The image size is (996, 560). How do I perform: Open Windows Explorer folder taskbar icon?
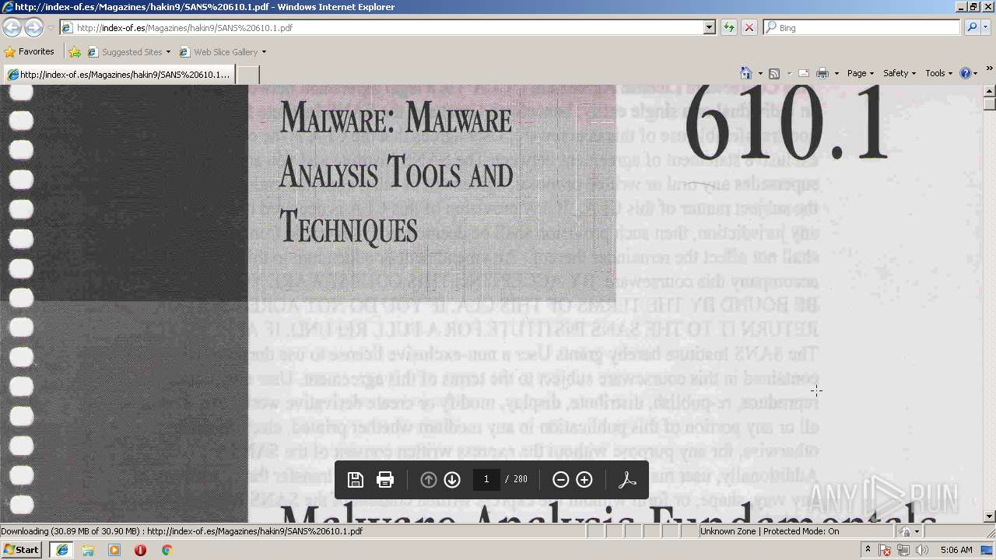click(x=88, y=550)
